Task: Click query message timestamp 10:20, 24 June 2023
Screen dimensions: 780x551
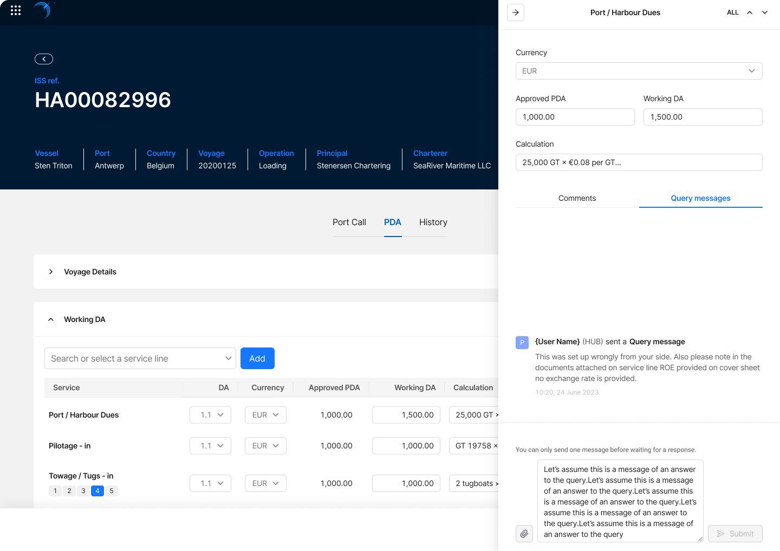Action: point(567,392)
